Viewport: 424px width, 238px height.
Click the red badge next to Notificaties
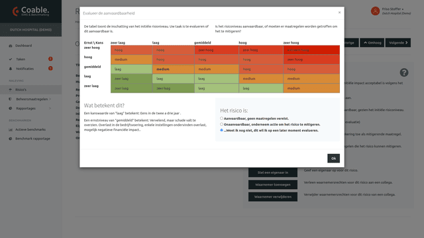[x=50, y=68]
